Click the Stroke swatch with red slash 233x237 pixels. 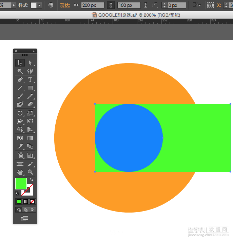click(x=31, y=193)
